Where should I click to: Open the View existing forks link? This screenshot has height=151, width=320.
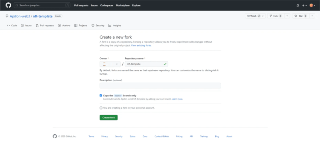(x=141, y=45)
